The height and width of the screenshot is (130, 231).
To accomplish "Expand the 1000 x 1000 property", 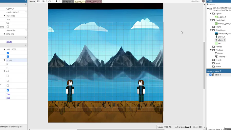I will [4, 49].
